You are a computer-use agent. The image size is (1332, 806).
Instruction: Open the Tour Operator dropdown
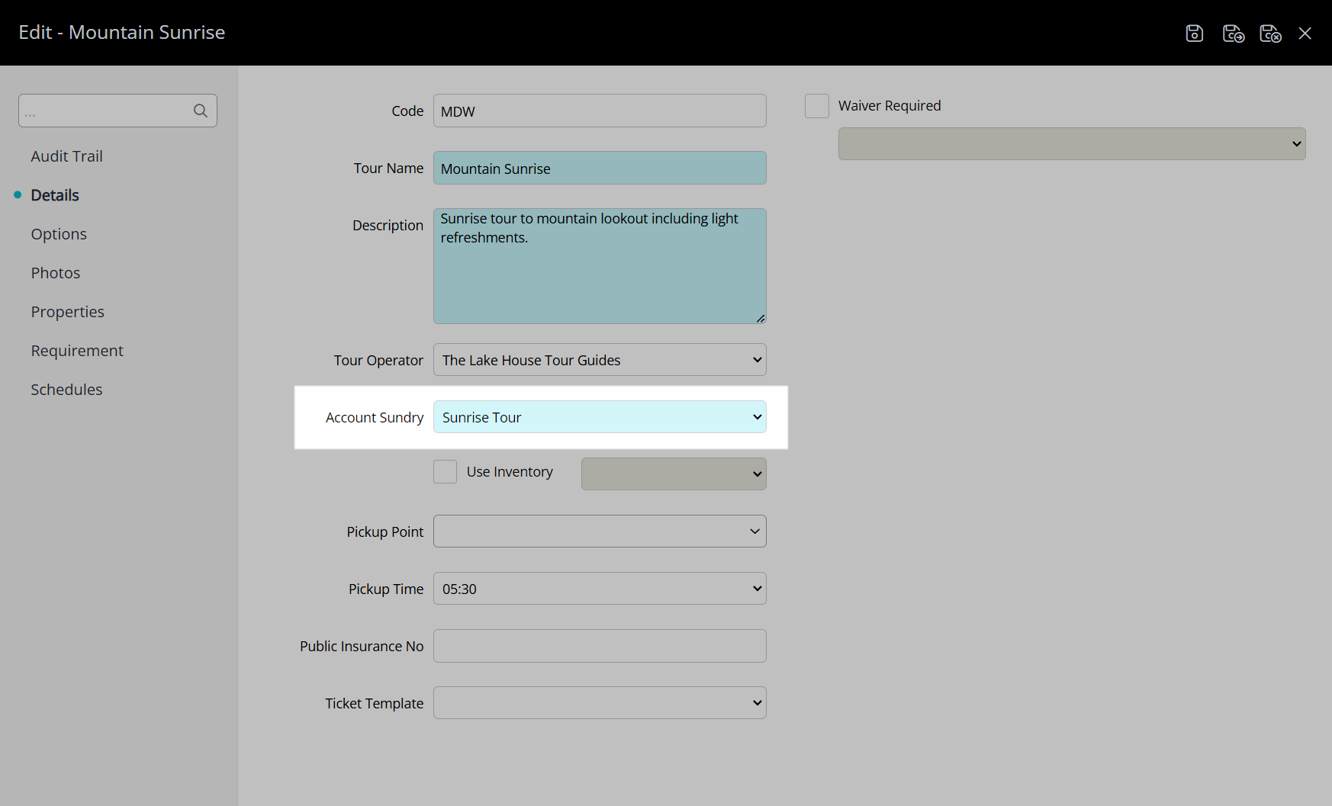coord(600,360)
